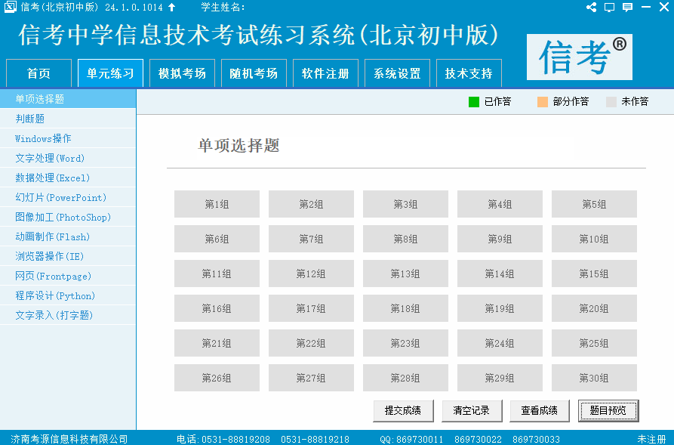View scores with 查看成绩 button
The width and height of the screenshot is (674, 445).
540,410
